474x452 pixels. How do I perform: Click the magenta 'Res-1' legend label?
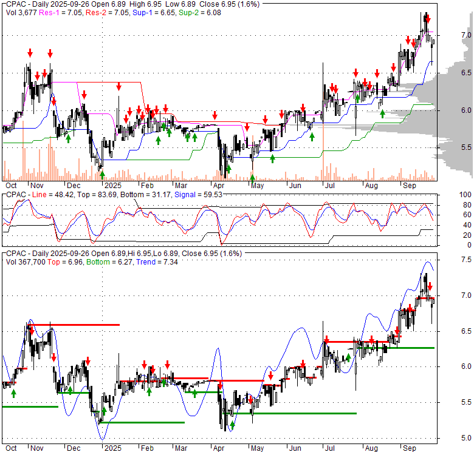pos(49,13)
